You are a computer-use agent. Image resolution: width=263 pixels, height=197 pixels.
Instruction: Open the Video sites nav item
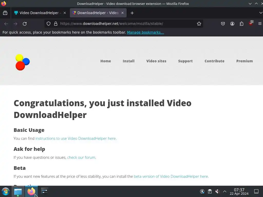point(156,61)
